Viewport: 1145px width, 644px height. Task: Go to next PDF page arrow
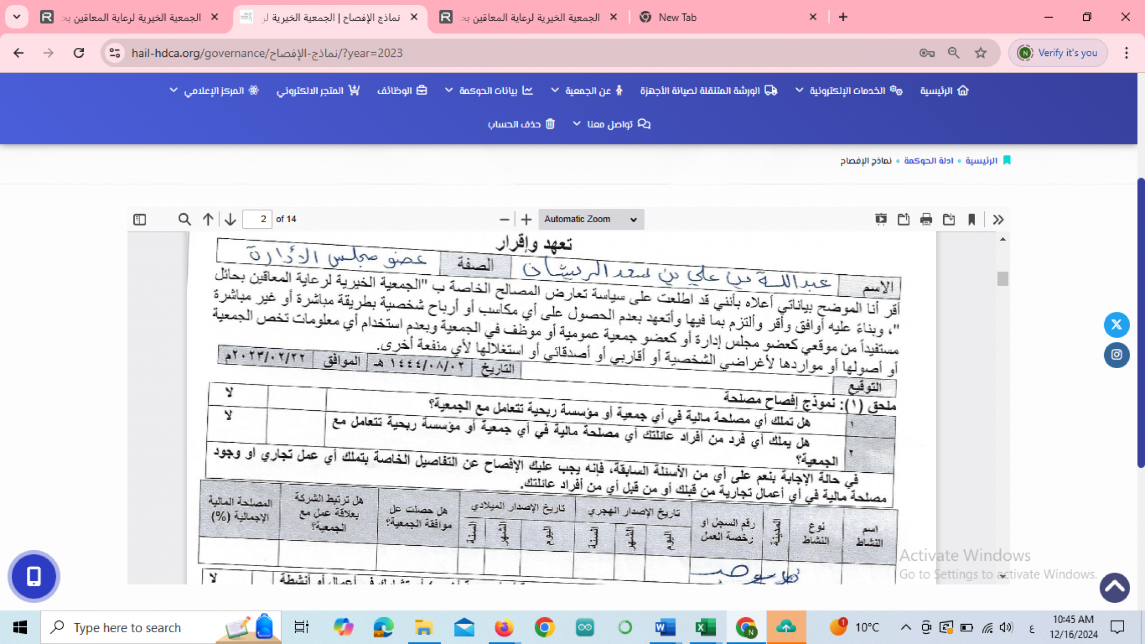tap(230, 219)
